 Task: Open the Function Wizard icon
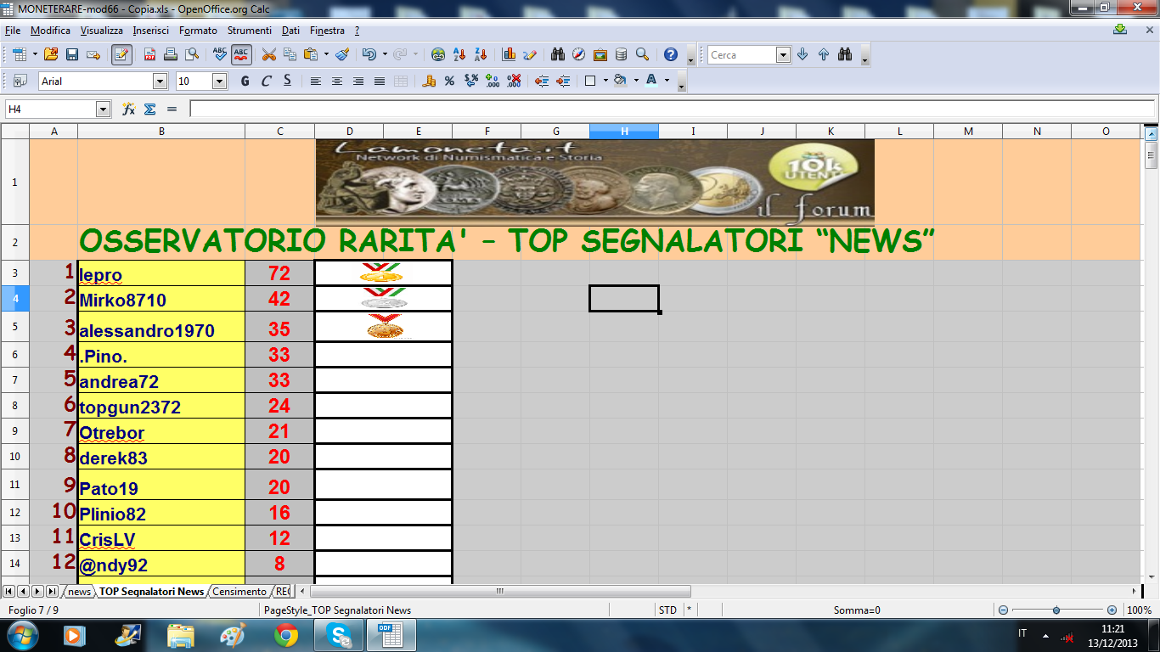(x=129, y=109)
